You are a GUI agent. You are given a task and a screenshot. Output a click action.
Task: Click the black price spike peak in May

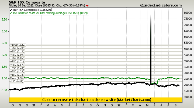(x=151, y=15)
